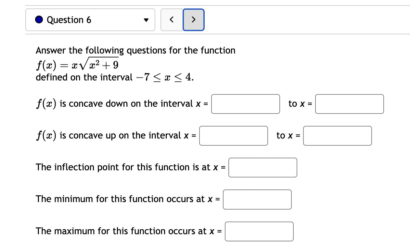
Task: Click the first concave up interval input
Action: click(234, 136)
